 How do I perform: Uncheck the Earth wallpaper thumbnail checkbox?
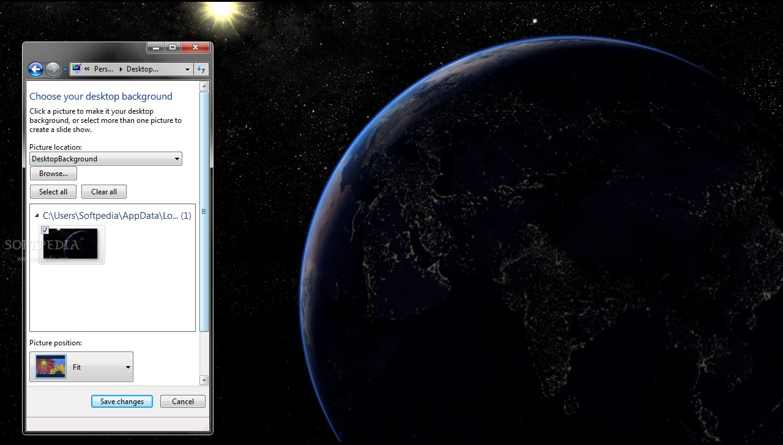[45, 230]
